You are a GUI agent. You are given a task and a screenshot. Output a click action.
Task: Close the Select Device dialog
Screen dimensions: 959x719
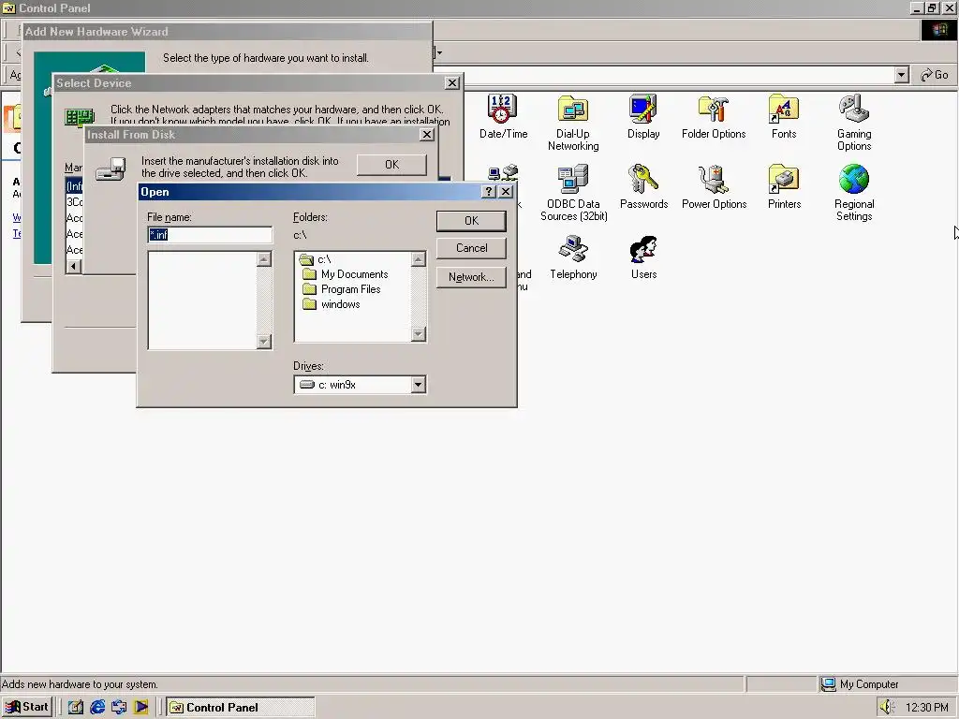pos(452,83)
